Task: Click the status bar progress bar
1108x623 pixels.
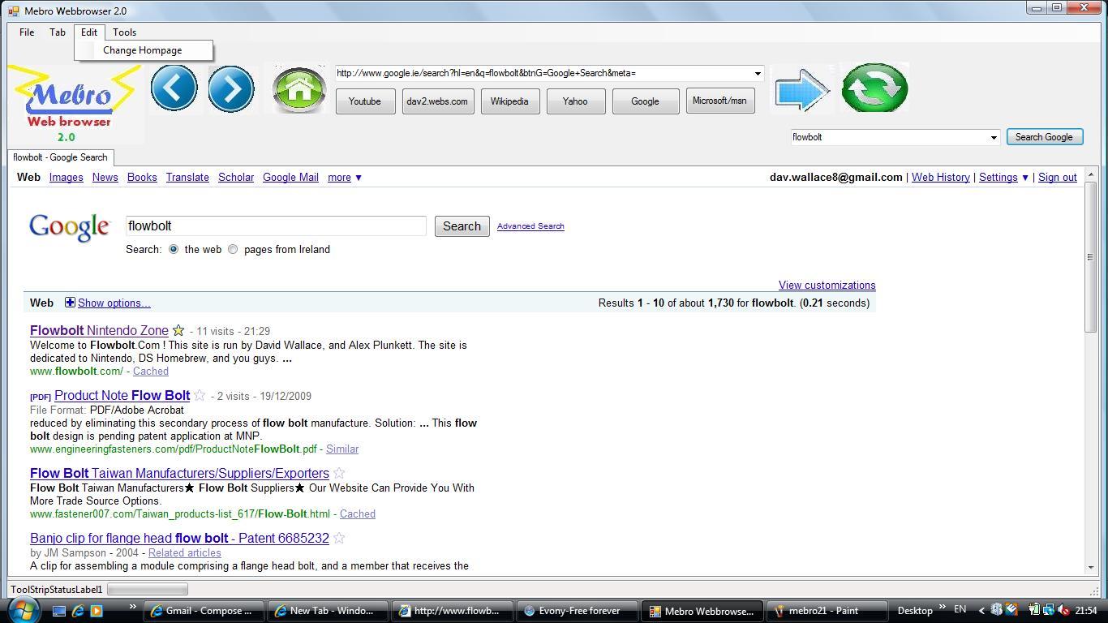Action: coord(148,589)
